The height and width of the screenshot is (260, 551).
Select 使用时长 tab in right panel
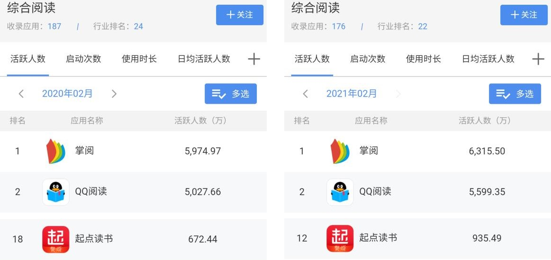pyautogui.click(x=424, y=59)
